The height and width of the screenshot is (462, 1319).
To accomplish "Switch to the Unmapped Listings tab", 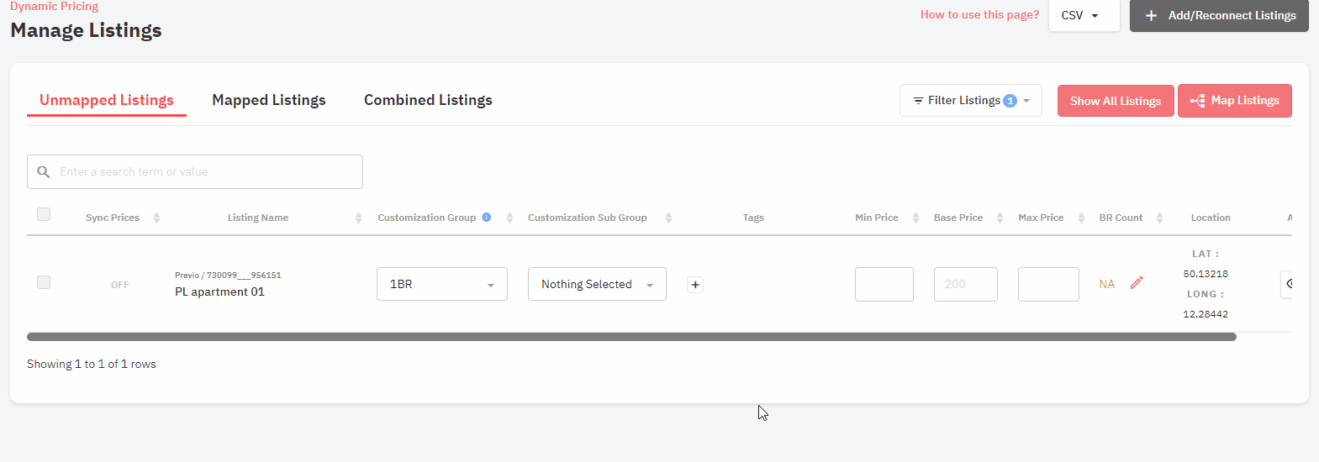I will coord(107,100).
